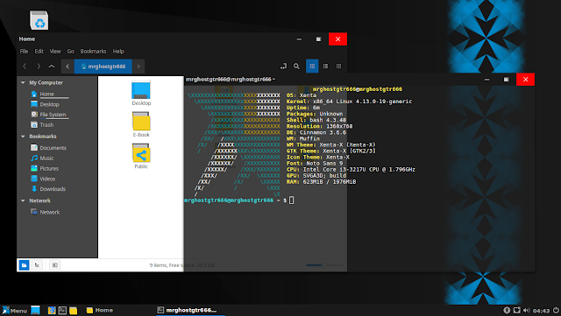The image size is (561, 316).
Task: Open the clock showing 04:43
Action: [541, 311]
